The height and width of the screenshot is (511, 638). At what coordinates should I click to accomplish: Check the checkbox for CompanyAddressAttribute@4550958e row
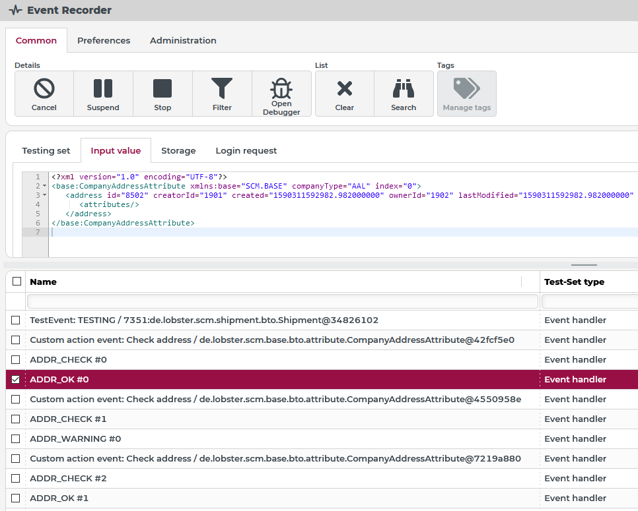[x=15, y=400]
